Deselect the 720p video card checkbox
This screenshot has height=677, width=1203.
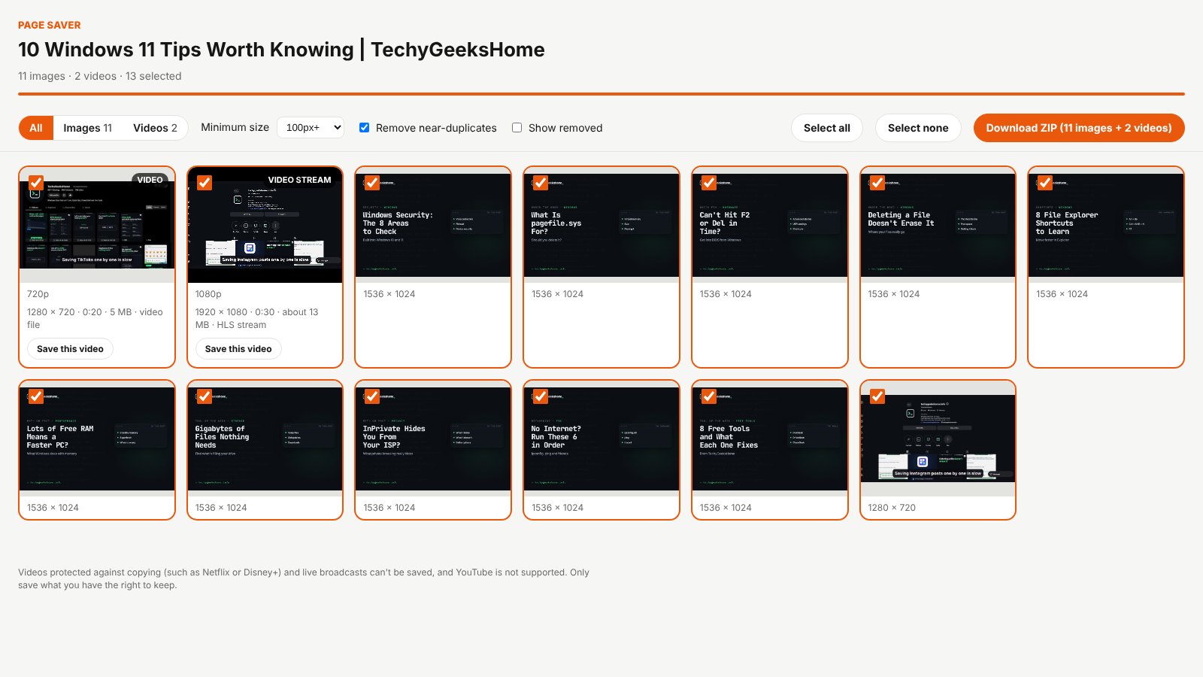point(36,183)
